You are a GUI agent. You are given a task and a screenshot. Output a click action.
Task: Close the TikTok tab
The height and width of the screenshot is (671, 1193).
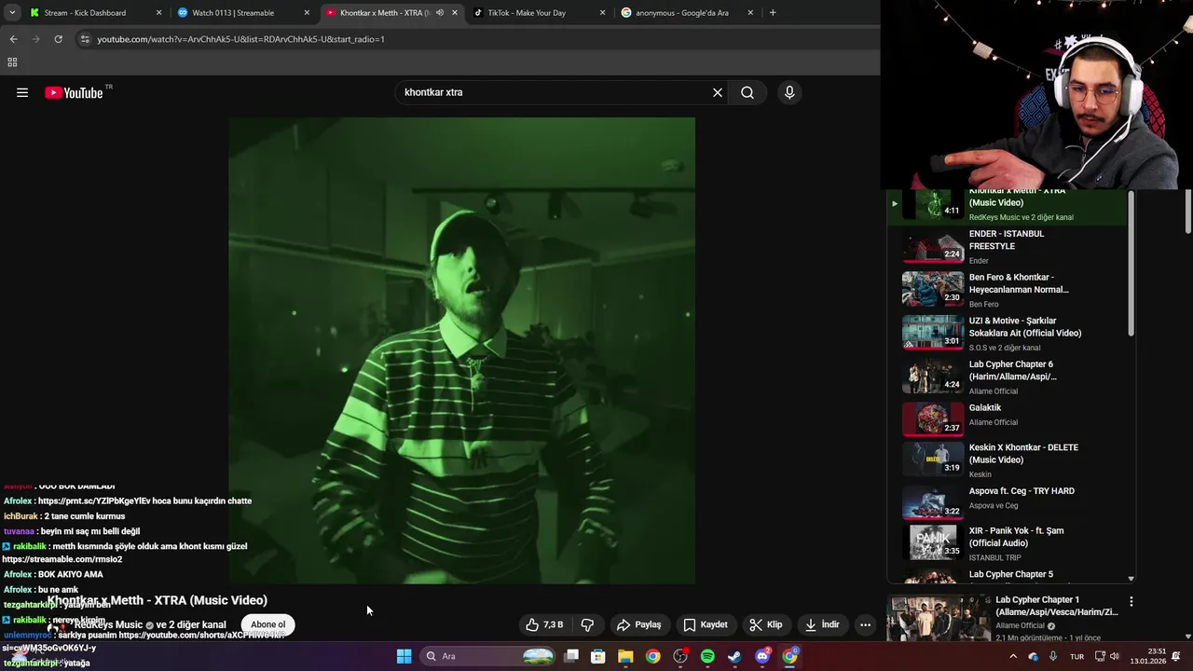602,13
